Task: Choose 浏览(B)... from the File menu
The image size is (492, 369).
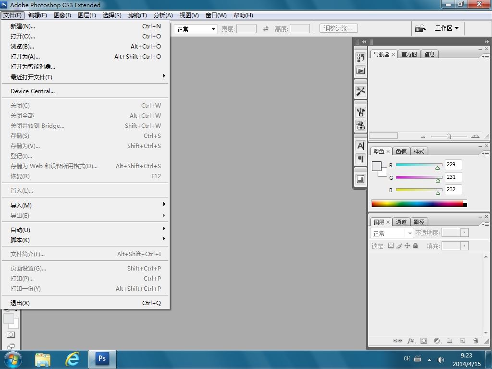Action: (85, 47)
